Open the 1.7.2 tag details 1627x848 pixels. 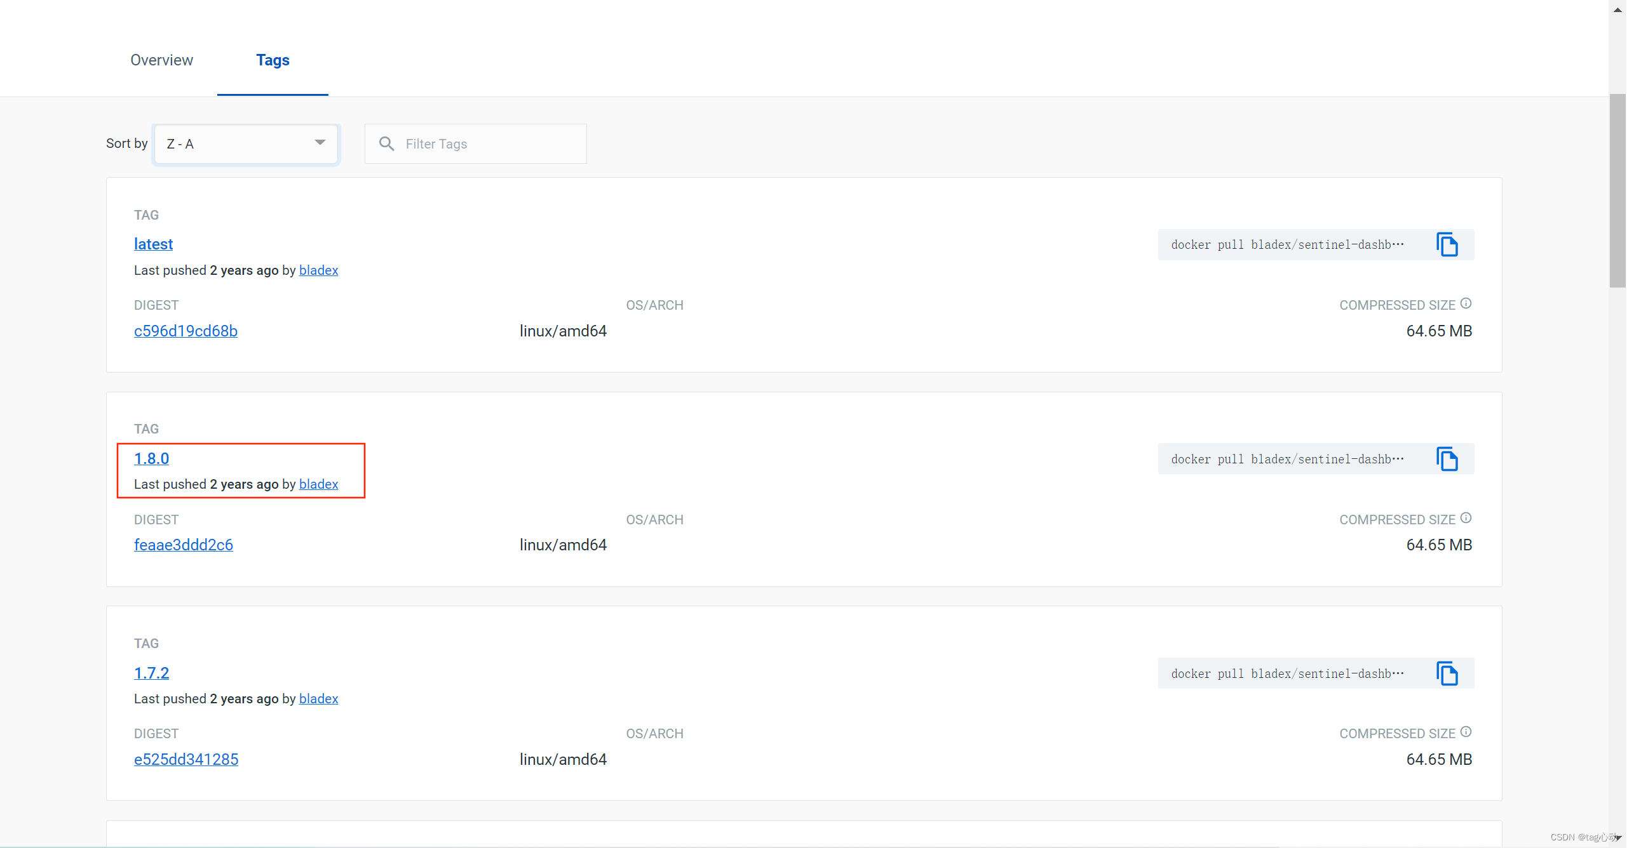tap(151, 673)
